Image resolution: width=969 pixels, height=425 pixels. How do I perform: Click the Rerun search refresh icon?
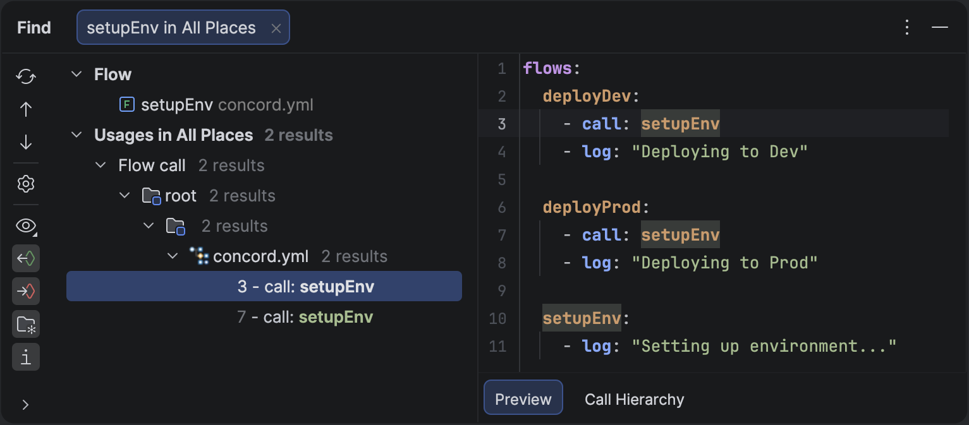[26, 76]
